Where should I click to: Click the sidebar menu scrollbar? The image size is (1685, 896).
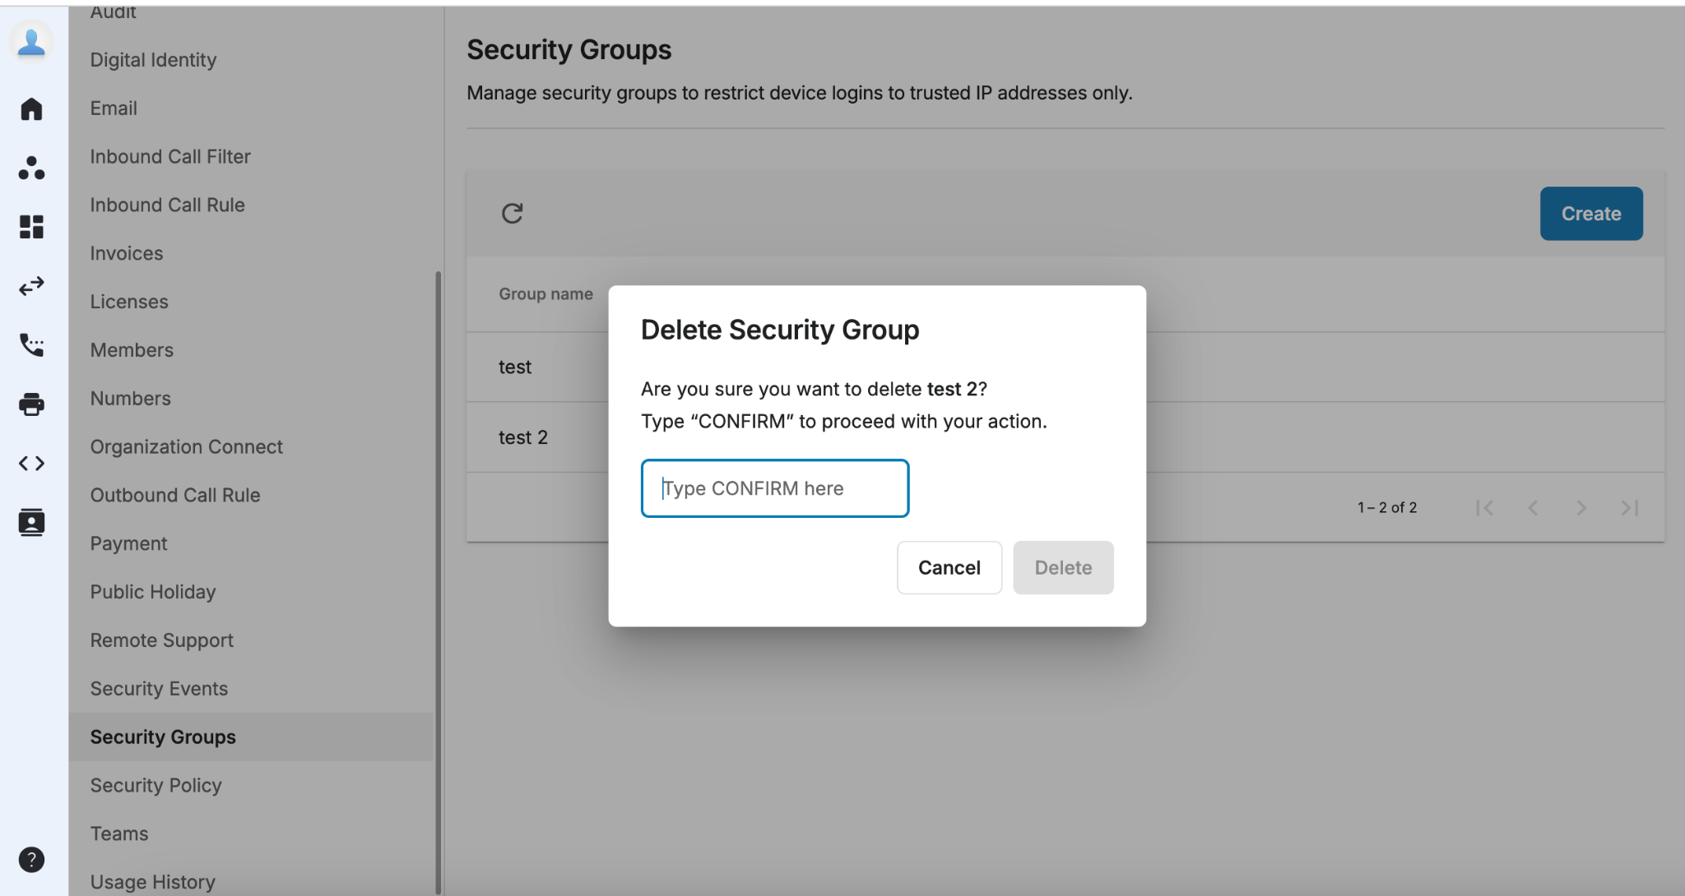click(438, 582)
